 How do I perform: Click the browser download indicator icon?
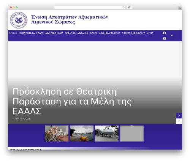click(129, 8)
